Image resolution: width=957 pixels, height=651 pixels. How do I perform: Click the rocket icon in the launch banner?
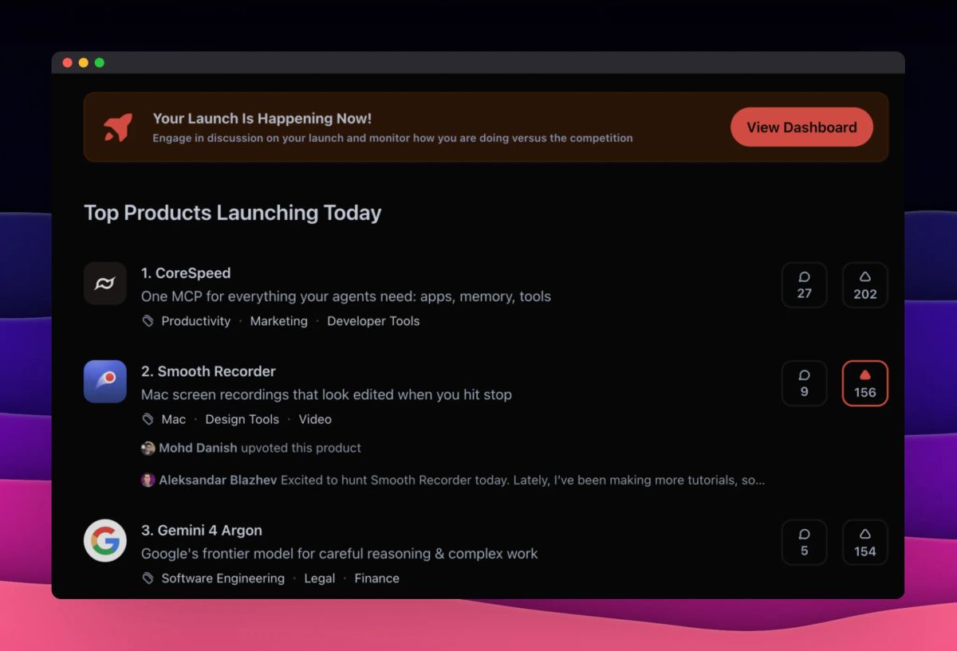pos(118,127)
